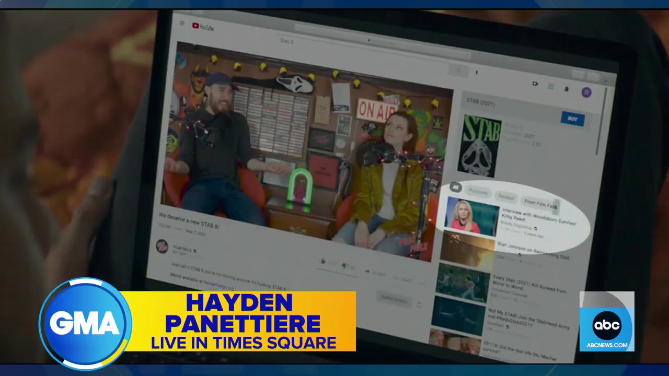Select the All filter chip
Screen dimensions: 669x376
[455, 186]
